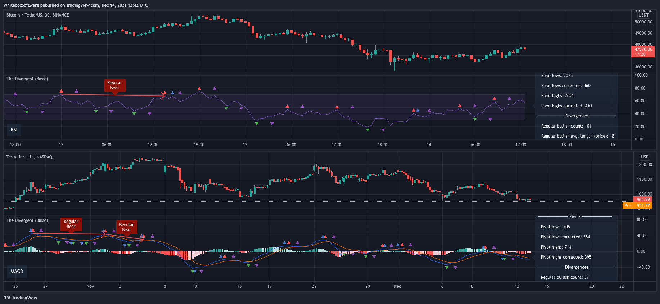660x304 pixels.
Task: Click the 13 date label on Bitcoin time axis
Action: coord(245,145)
